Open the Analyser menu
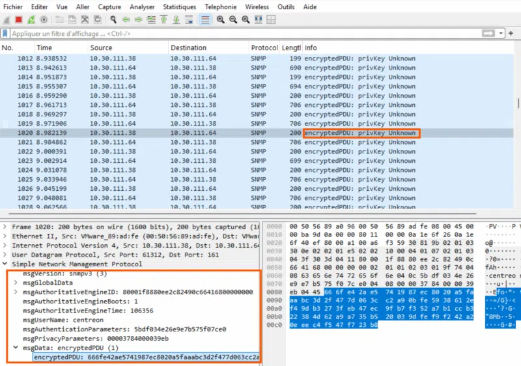Viewport: 521px width, 366px height. coord(142,7)
